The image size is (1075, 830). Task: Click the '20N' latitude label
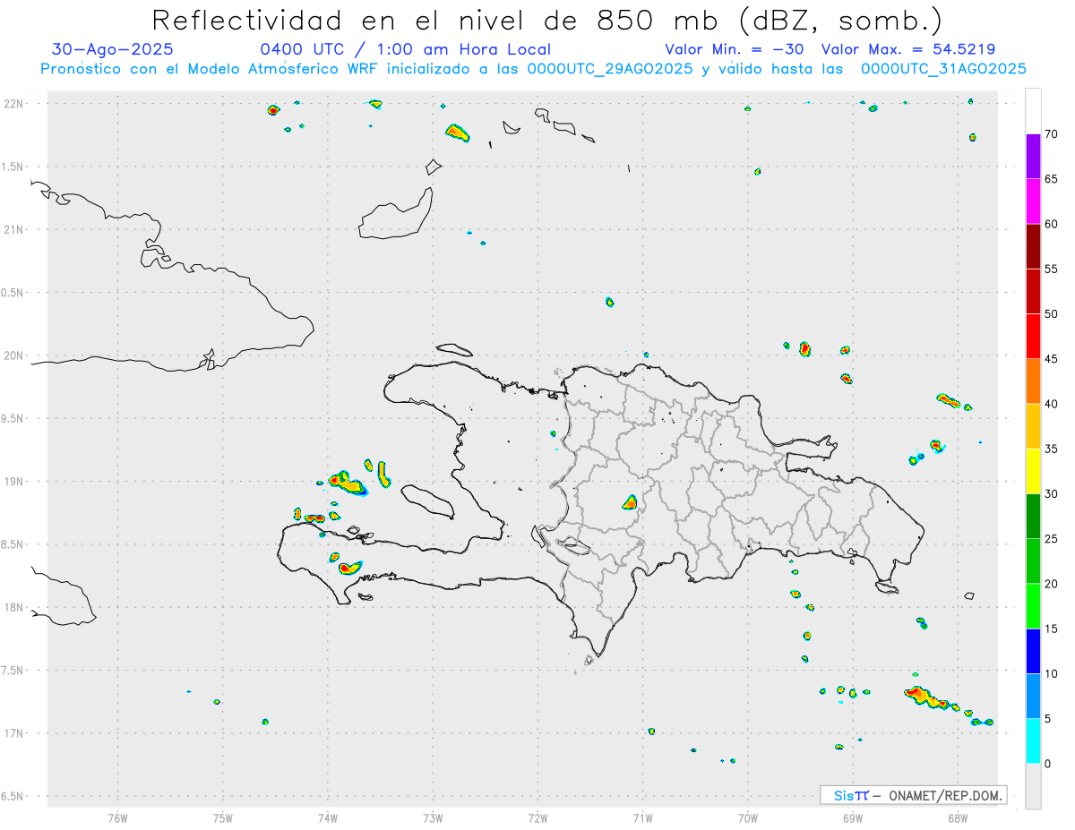[13, 355]
